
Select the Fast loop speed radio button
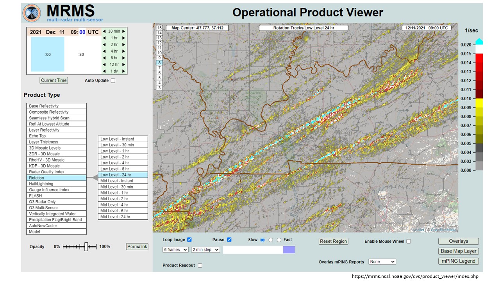[279, 240]
